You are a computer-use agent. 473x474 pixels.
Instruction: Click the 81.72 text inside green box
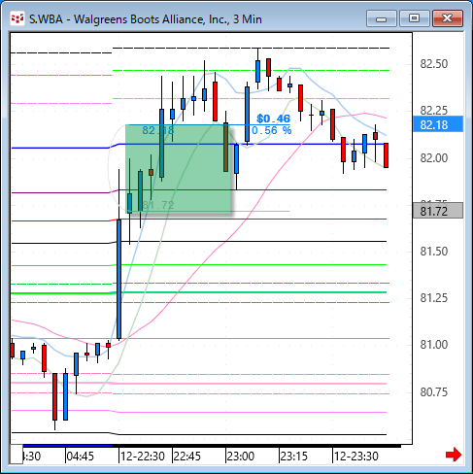point(158,205)
